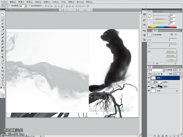Viewport: 183px width, 137px height.
Task: Switch to the 色板 swatches tab
Action: pos(155,11)
